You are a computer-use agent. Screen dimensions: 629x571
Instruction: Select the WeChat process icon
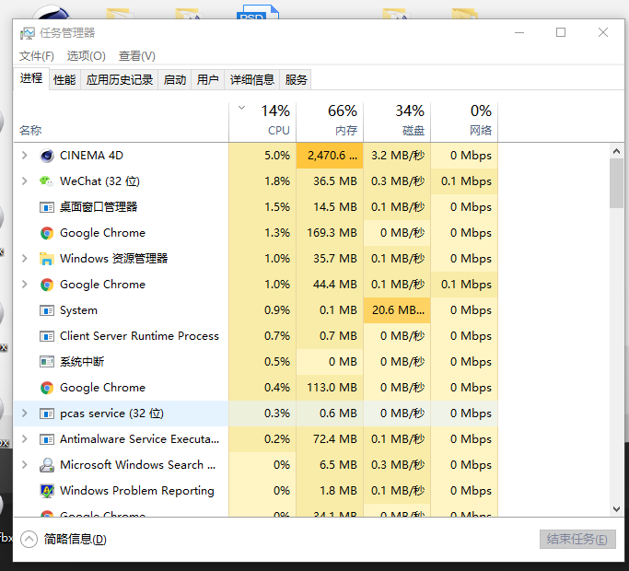click(47, 181)
